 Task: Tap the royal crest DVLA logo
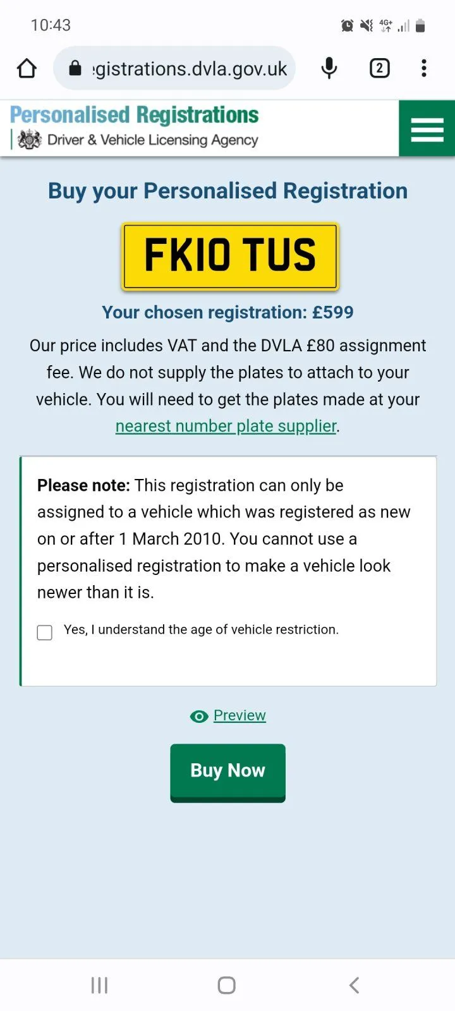(29, 140)
